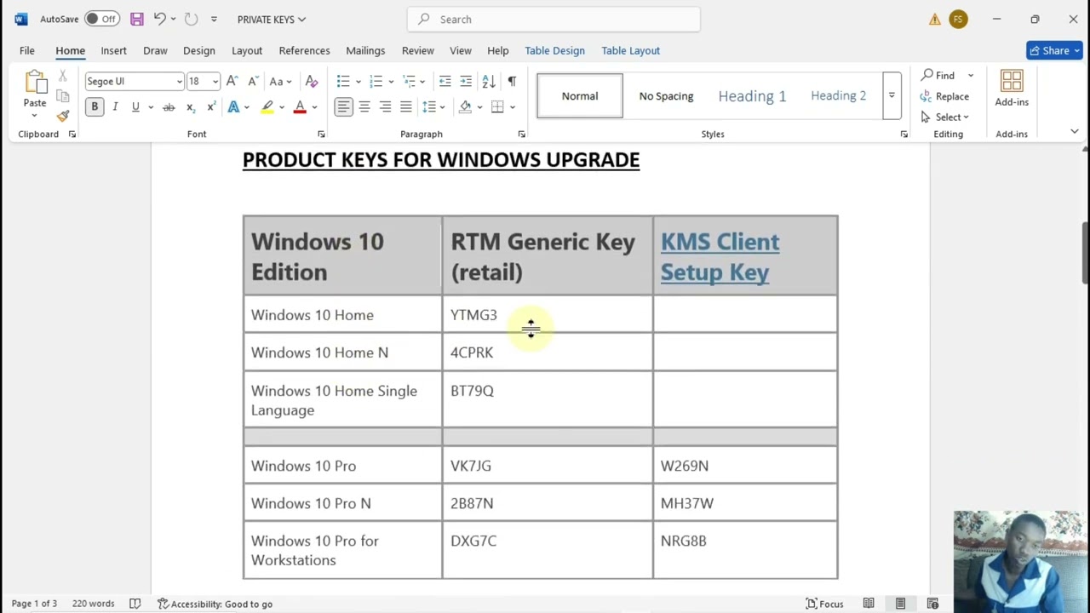Open the bullets list dropdown arrow
The height and width of the screenshot is (613, 1090).
[x=358, y=82]
